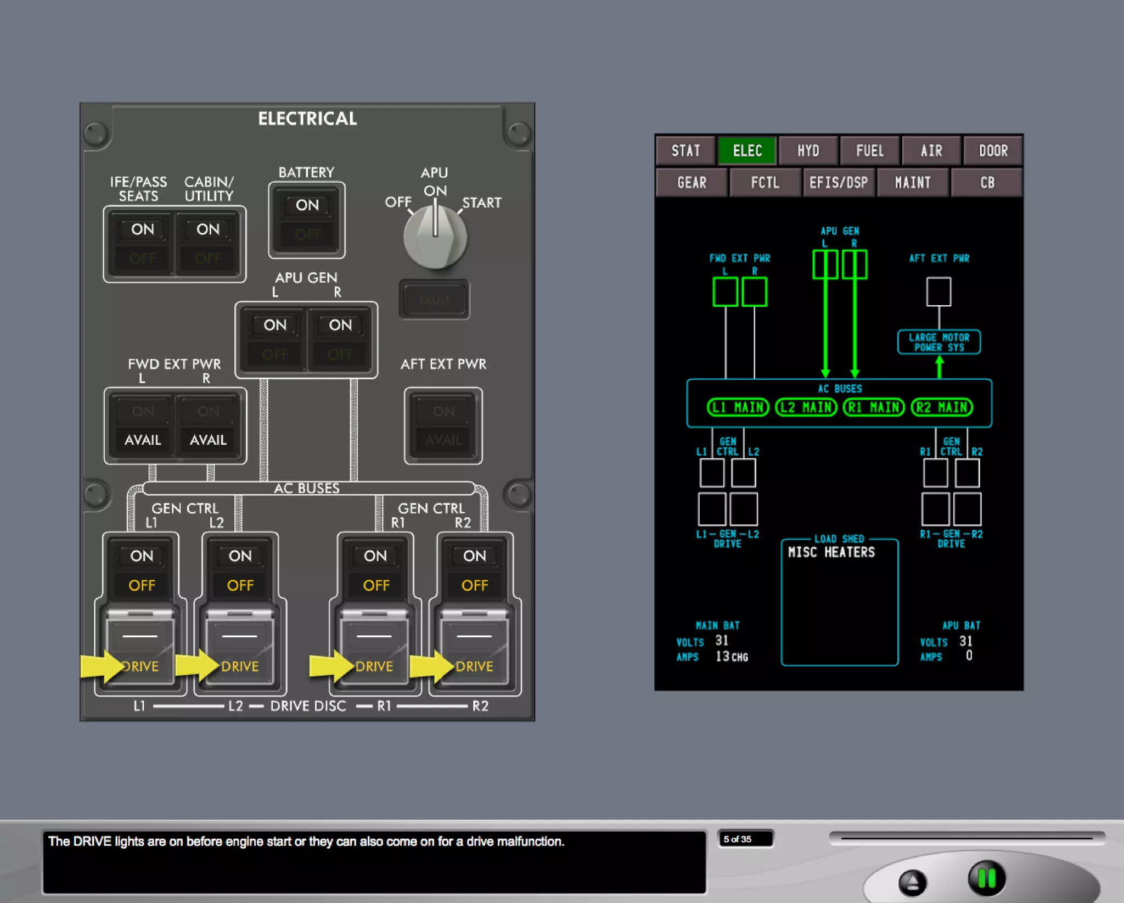This screenshot has width=1124, height=903.
Task: Click the FWD EXT PWR R synoptic box
Action: pos(754,291)
